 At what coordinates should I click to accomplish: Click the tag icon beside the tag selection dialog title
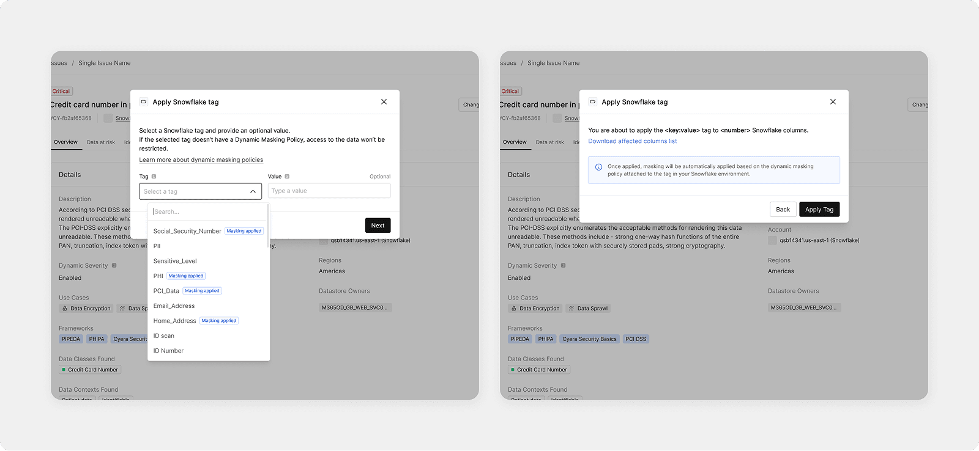point(143,102)
